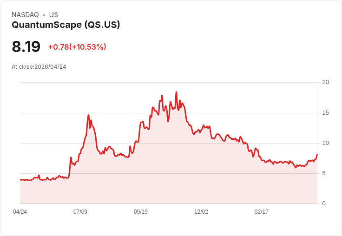
Task: Click the 09/19 x-axis date label
Action: (141, 212)
